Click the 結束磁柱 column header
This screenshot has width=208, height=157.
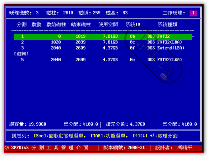point(81,25)
